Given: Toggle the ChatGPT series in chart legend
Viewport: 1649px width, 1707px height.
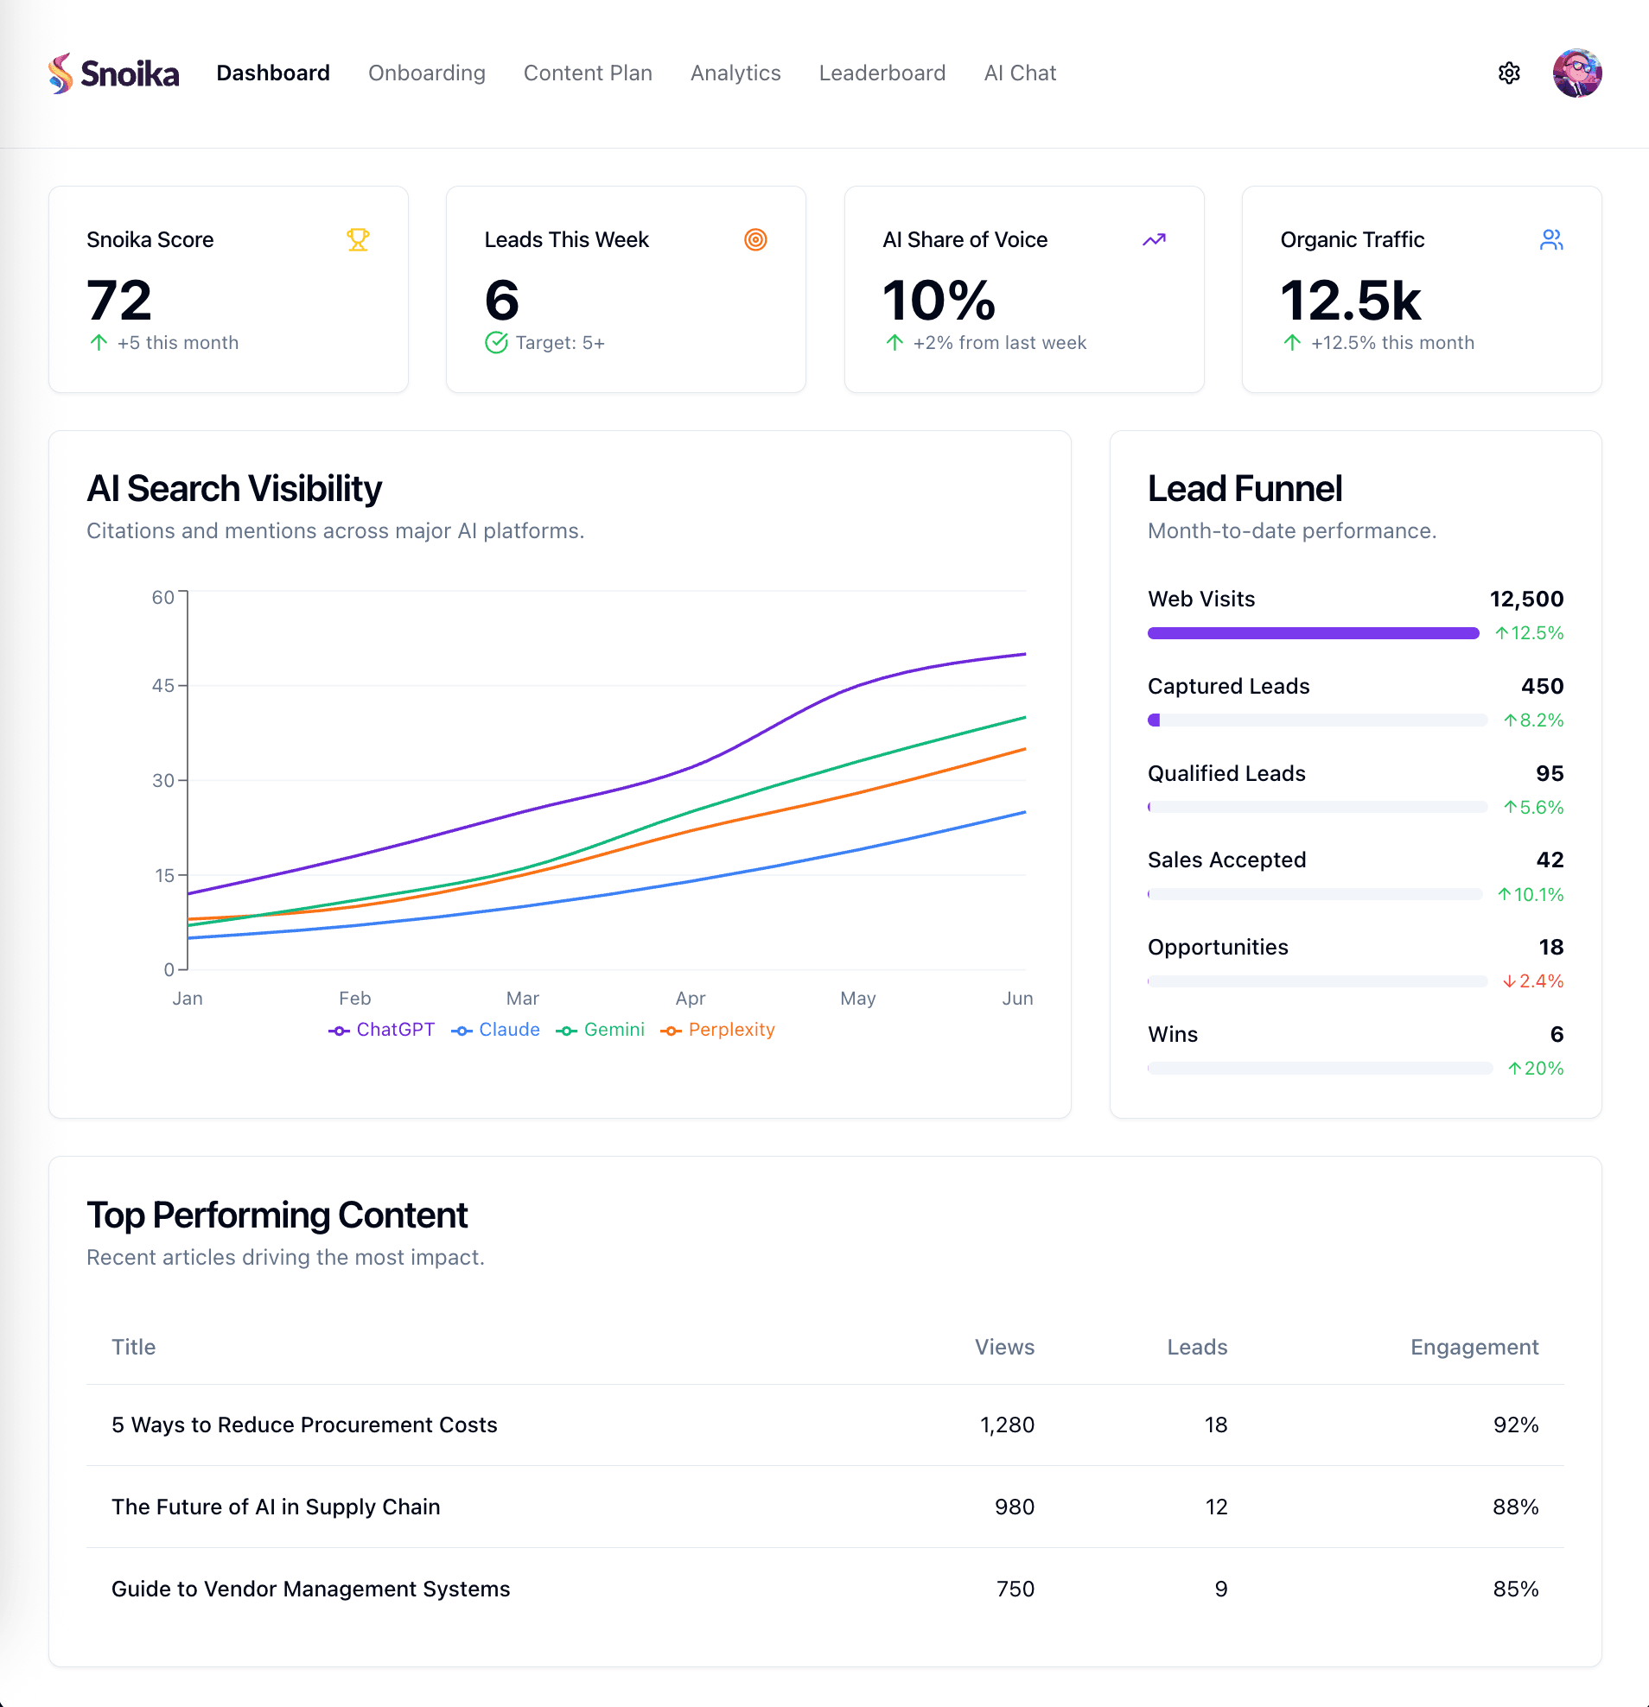Looking at the screenshot, I should (381, 1030).
